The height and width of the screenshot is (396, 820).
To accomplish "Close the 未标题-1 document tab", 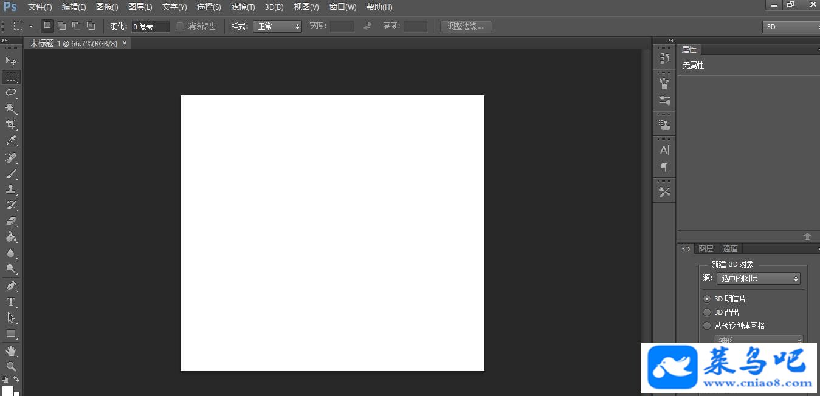I will click(x=125, y=43).
